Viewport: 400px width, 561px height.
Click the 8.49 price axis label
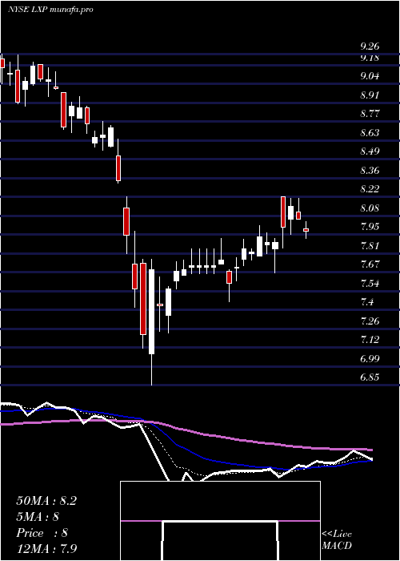coord(370,151)
